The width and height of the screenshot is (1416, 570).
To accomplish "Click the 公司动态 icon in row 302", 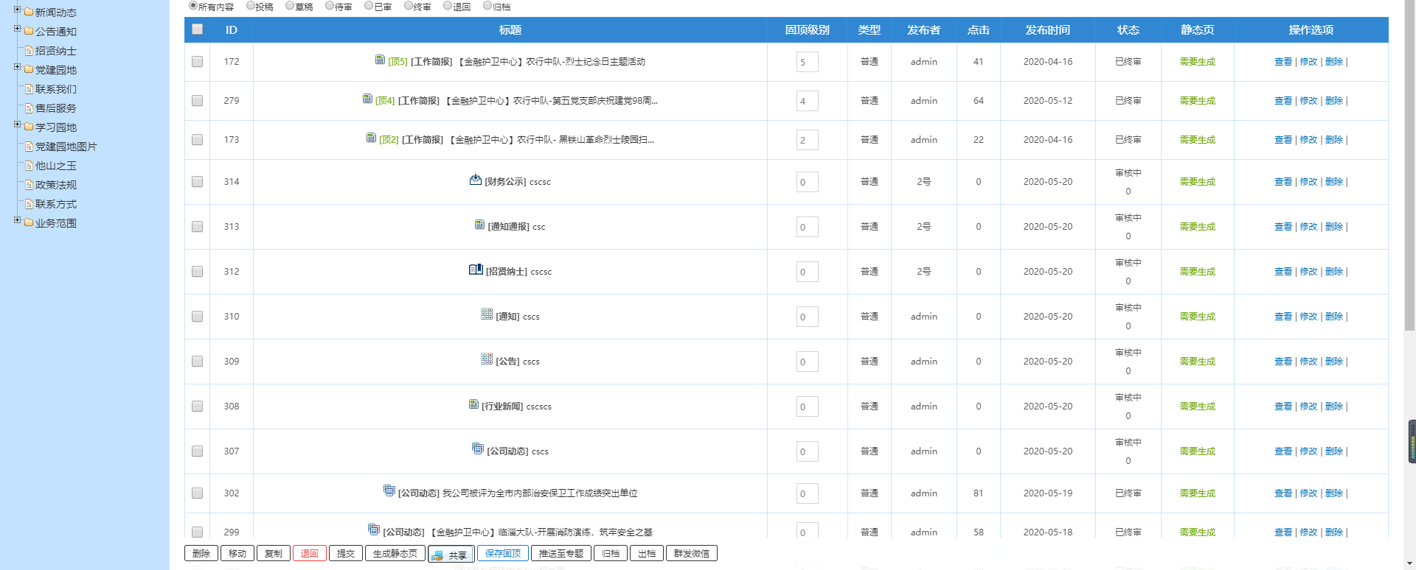I will pos(389,490).
